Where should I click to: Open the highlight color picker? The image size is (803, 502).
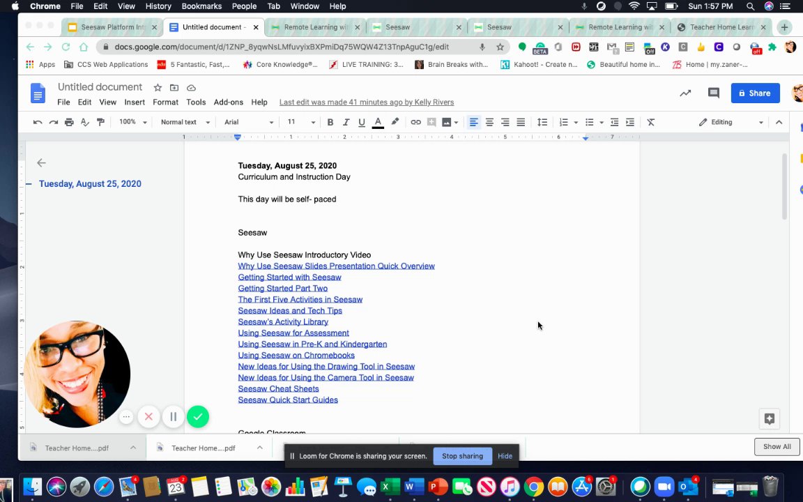tap(395, 122)
